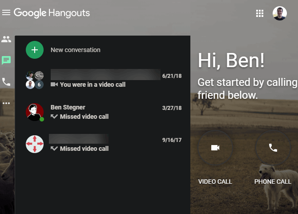
Task: Show the Contacts list
Action: (x=6, y=39)
